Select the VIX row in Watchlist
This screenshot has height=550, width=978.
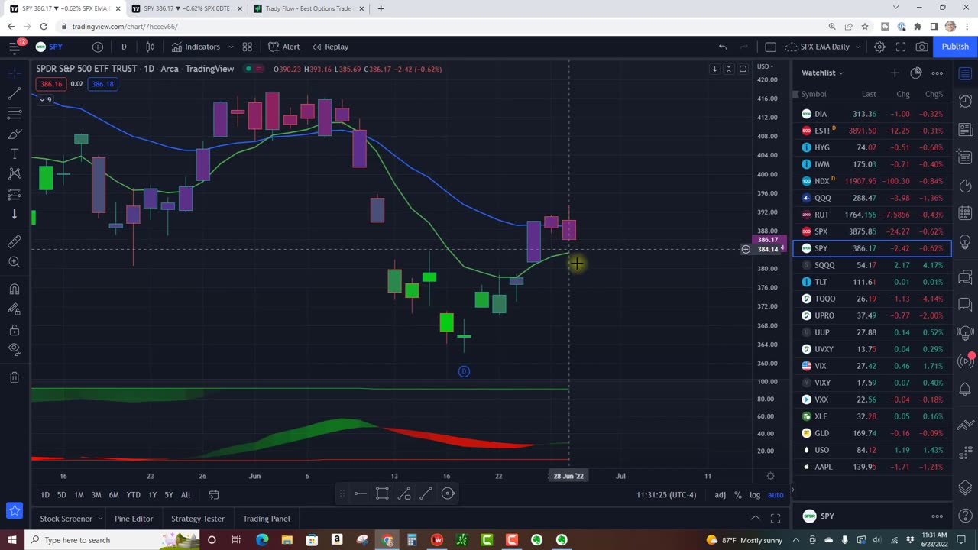pyautogui.click(x=873, y=366)
